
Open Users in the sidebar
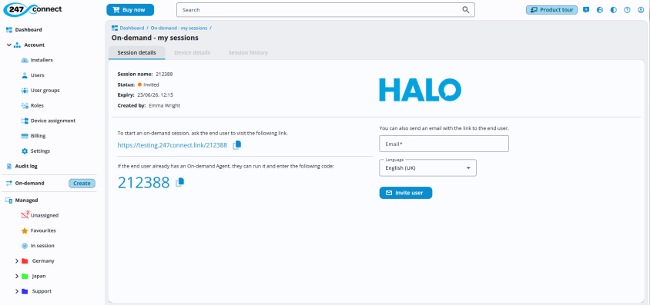[37, 75]
